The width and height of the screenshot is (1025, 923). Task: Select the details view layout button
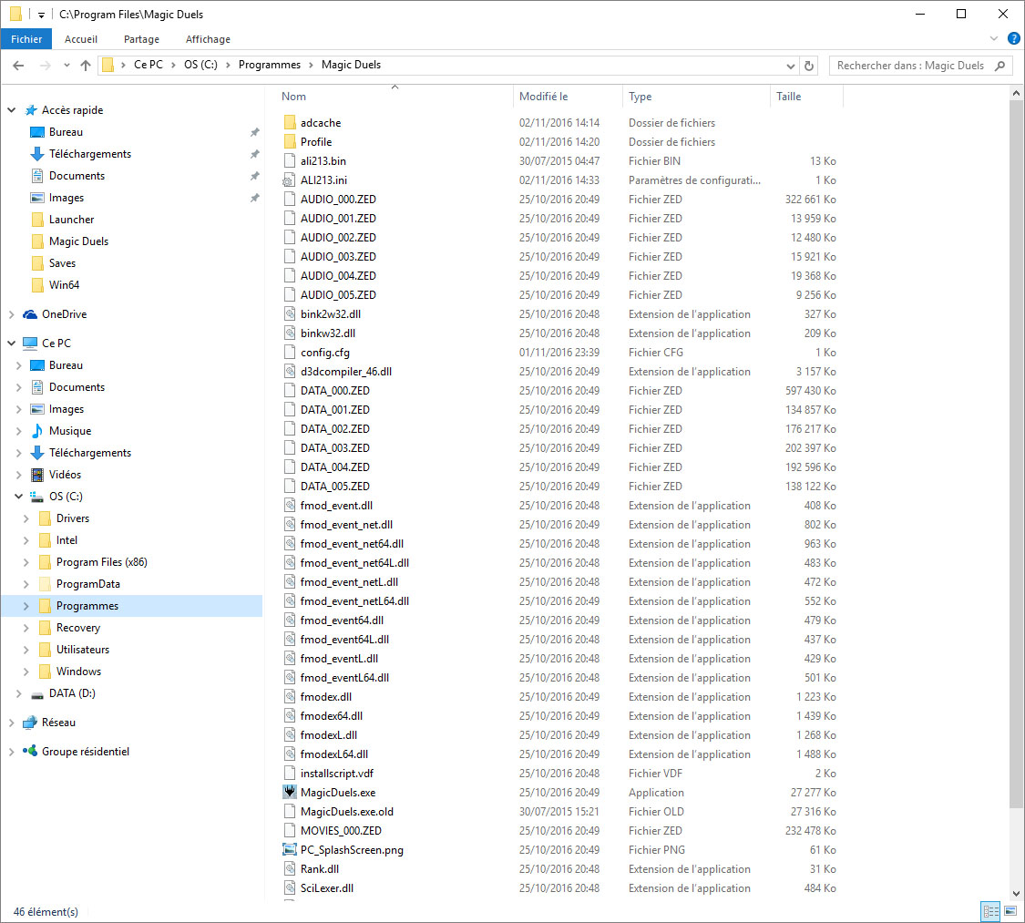[990, 911]
